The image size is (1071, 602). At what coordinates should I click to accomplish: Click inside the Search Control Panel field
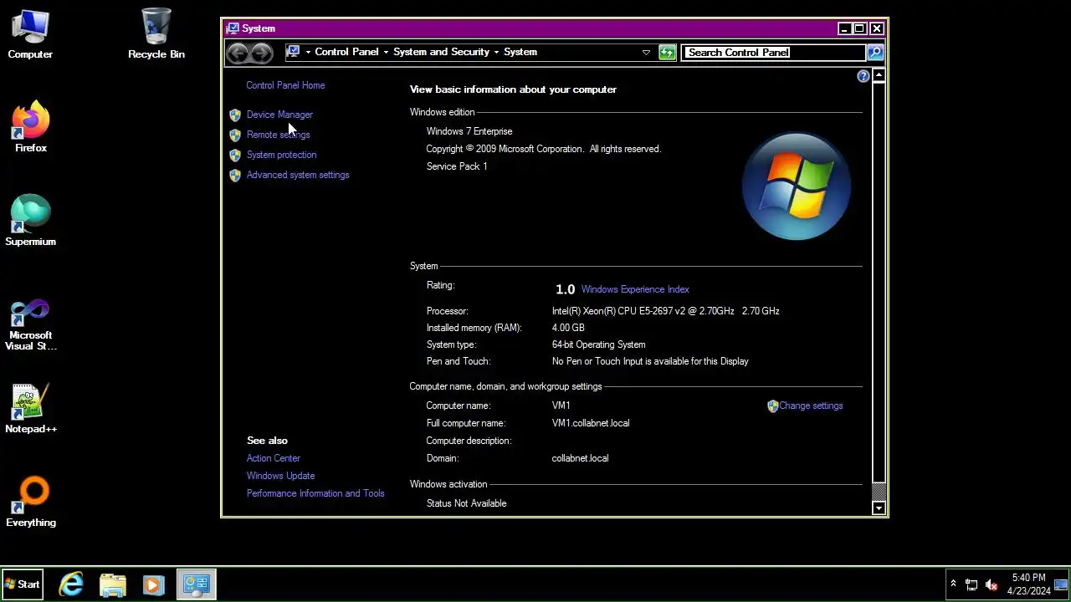[x=773, y=53]
